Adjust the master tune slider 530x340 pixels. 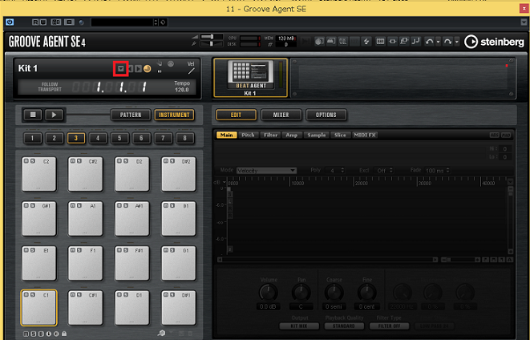(212, 43)
